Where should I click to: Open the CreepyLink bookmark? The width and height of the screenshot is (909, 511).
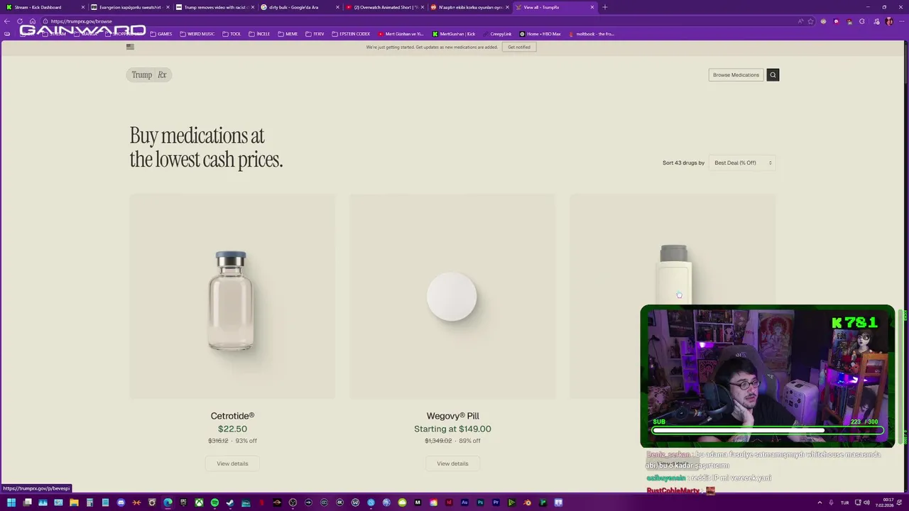(x=497, y=33)
